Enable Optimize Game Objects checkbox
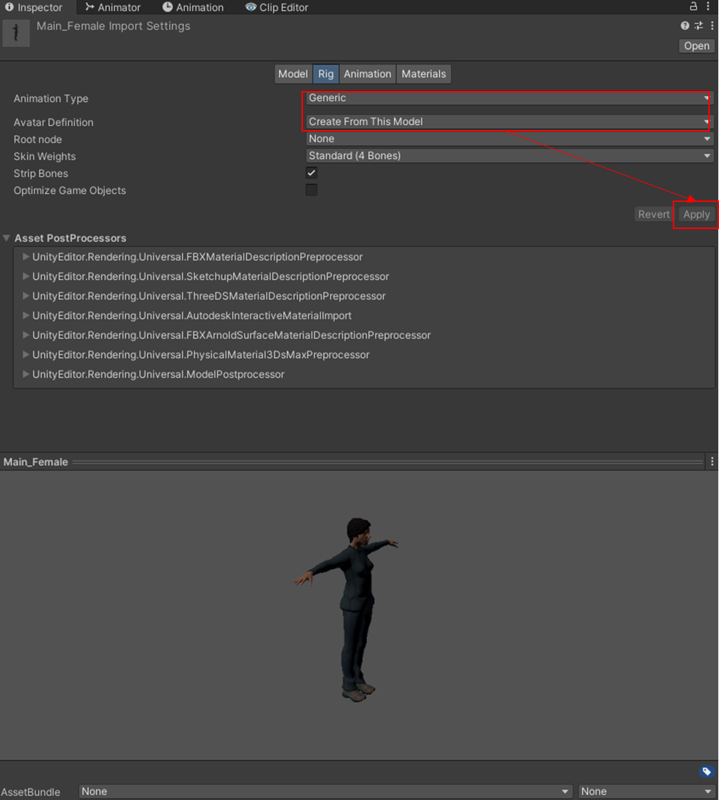The height and width of the screenshot is (800, 719). coord(311,190)
